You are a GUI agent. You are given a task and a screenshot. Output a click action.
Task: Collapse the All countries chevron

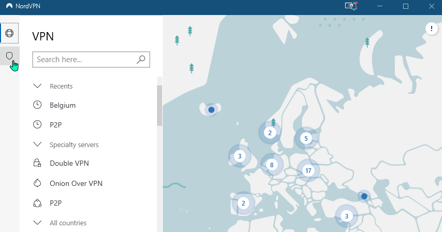point(37,223)
